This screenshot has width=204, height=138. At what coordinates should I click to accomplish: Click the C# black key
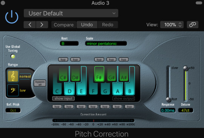[63, 74]
